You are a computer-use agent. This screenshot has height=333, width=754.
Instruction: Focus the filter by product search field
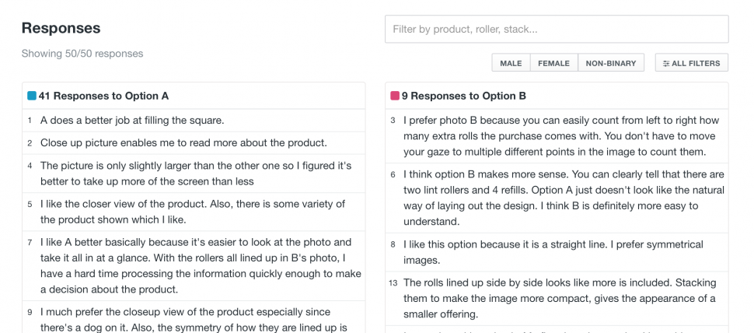[x=557, y=29]
